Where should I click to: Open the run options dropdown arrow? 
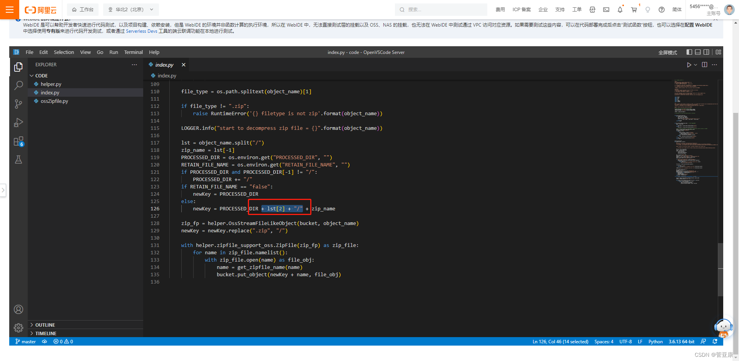pyautogui.click(x=696, y=65)
